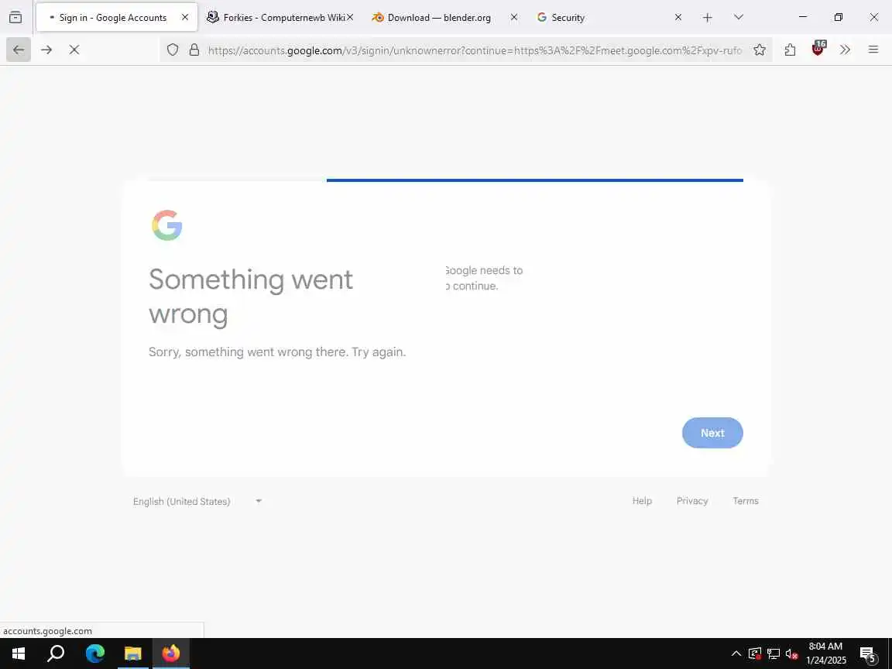The image size is (892, 669).
Task: Show the site lock security info
Action: point(194,50)
